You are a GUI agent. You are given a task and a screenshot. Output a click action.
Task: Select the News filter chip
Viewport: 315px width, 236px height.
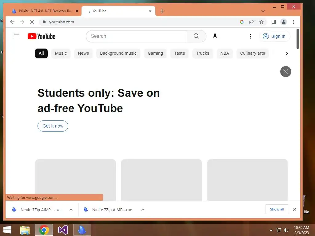click(83, 53)
